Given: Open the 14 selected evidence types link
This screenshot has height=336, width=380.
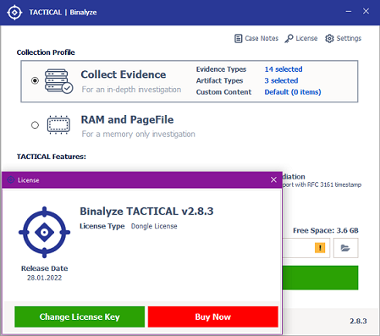Looking at the screenshot, I should pyautogui.click(x=284, y=69).
